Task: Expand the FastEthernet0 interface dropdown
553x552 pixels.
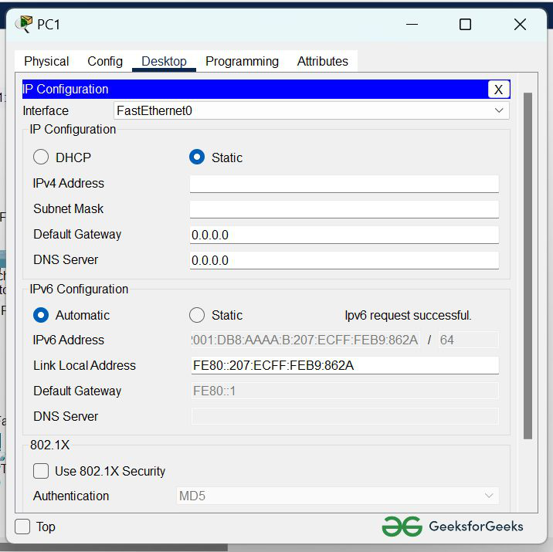Action: point(311,110)
